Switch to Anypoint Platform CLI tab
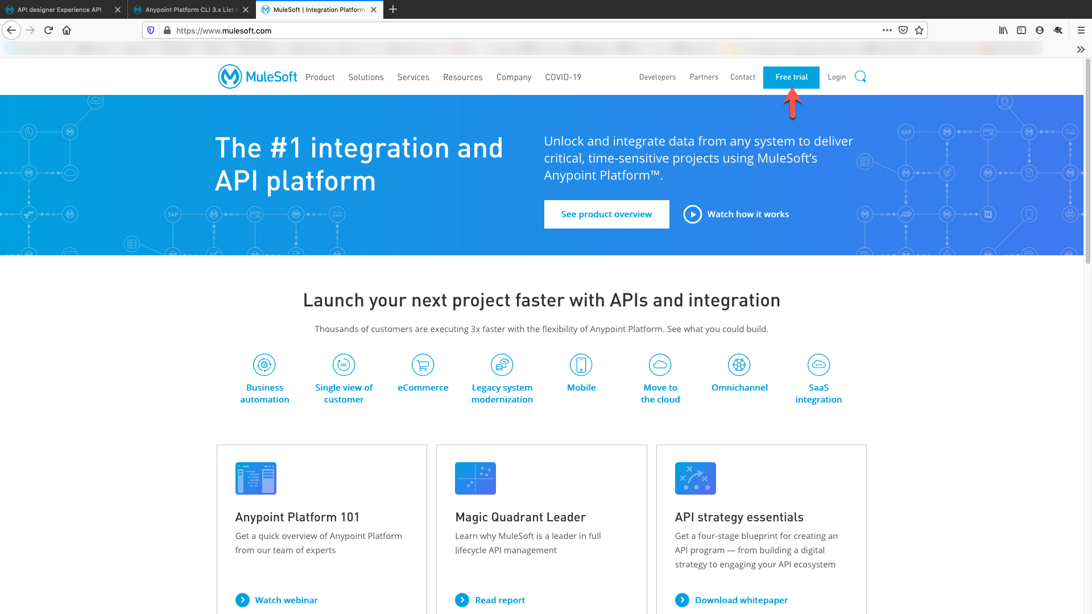The width and height of the screenshot is (1092, 614). [x=188, y=10]
